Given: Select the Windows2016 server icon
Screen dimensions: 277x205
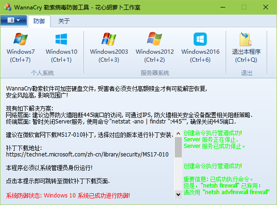Looking at the screenshot, I should [200, 39].
